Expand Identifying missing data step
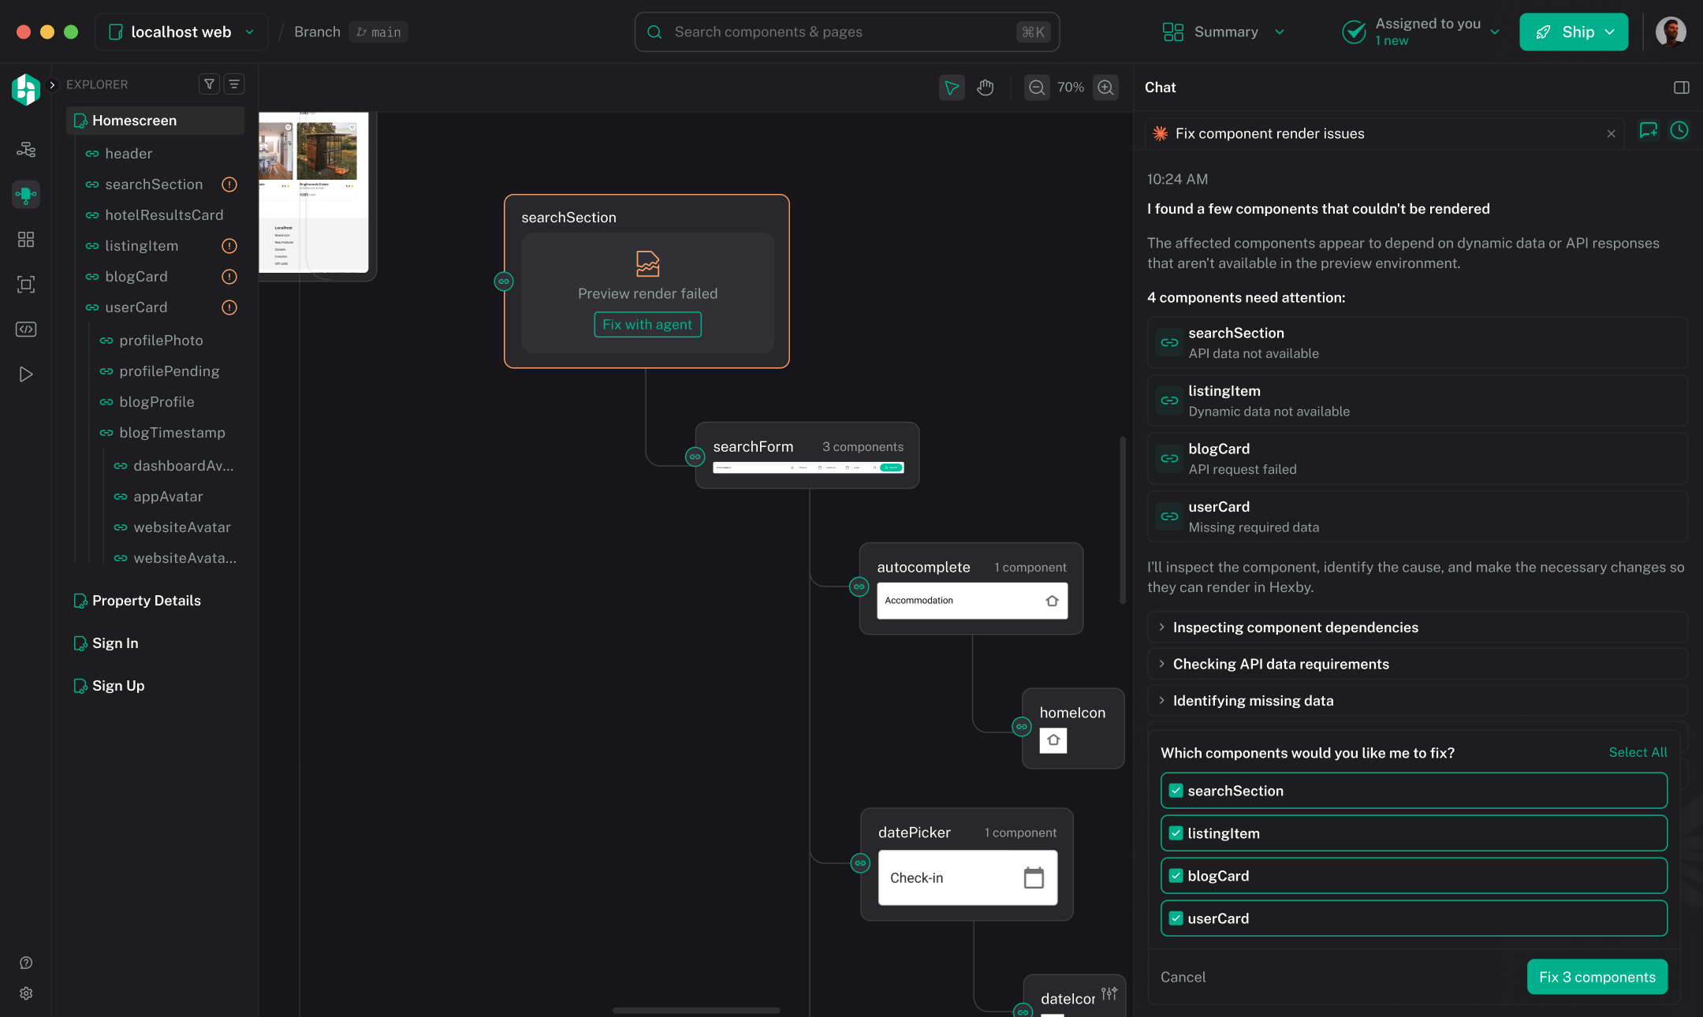 [x=1418, y=701]
